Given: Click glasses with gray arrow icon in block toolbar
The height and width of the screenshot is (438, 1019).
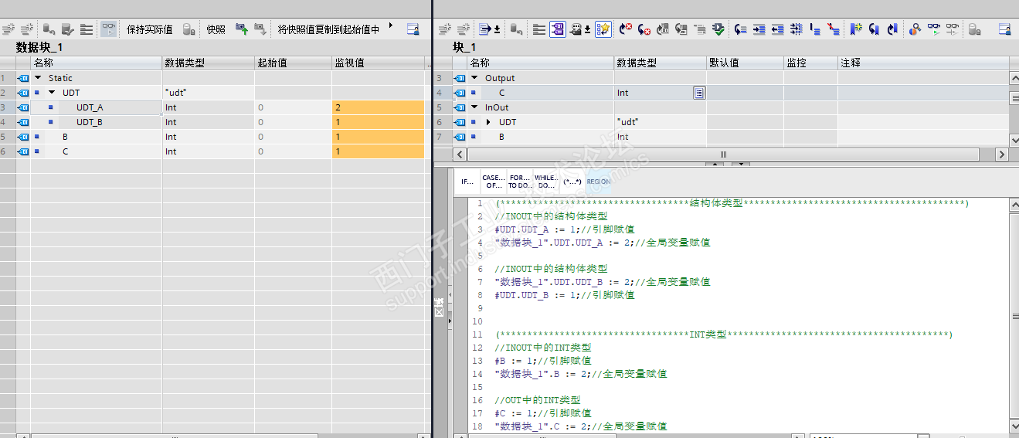Looking at the screenshot, I should [x=952, y=29].
